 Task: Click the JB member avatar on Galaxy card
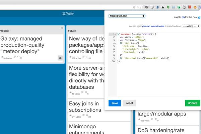60,58
